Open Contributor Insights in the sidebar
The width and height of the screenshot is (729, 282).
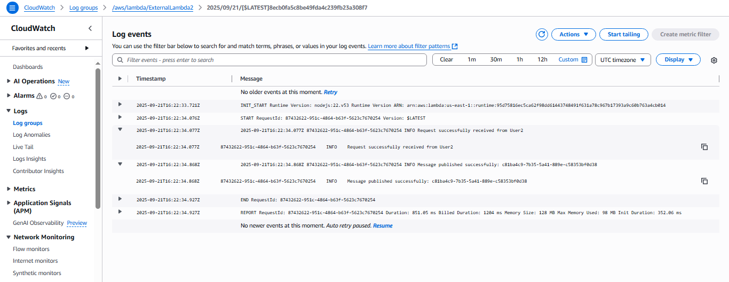[x=38, y=171]
